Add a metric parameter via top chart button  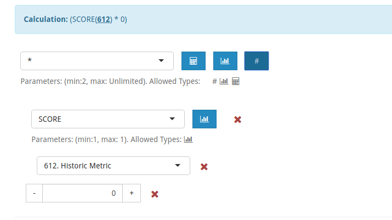225,61
